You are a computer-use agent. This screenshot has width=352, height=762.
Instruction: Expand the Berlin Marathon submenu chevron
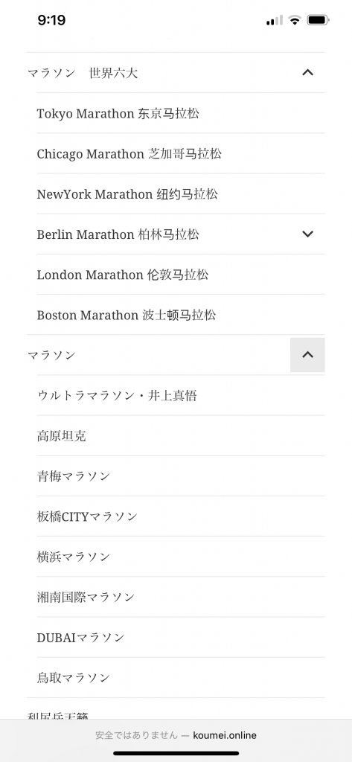click(307, 234)
